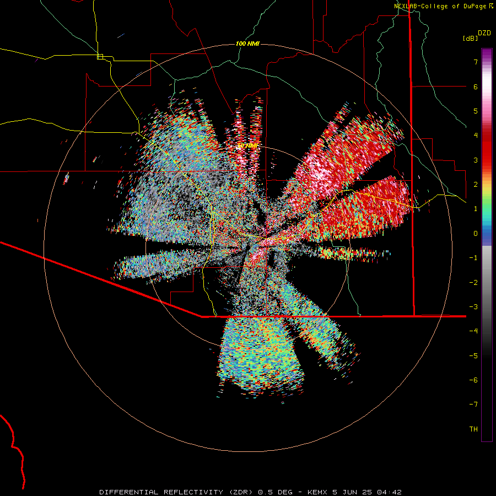Screen dimensions: 496x496
Task: Click the -2 value on color scale
Action: point(473,283)
